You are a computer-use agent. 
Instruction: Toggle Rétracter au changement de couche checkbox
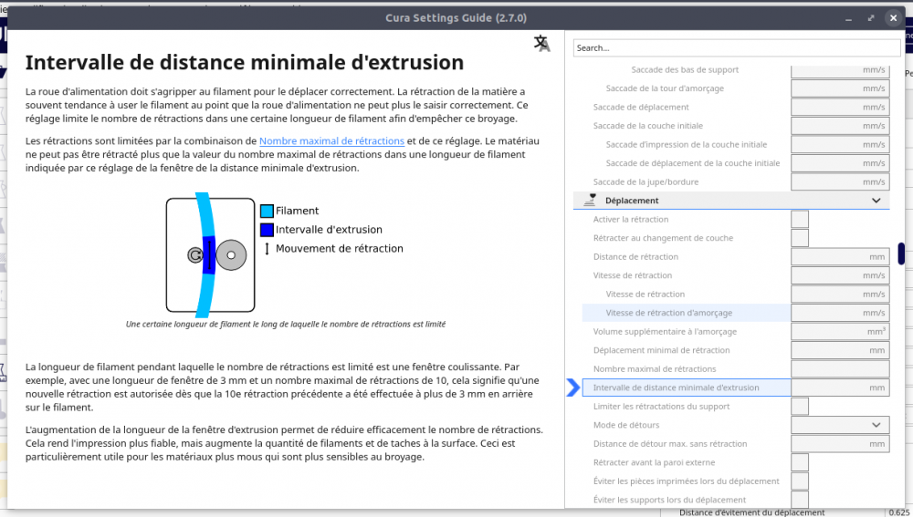(x=800, y=238)
